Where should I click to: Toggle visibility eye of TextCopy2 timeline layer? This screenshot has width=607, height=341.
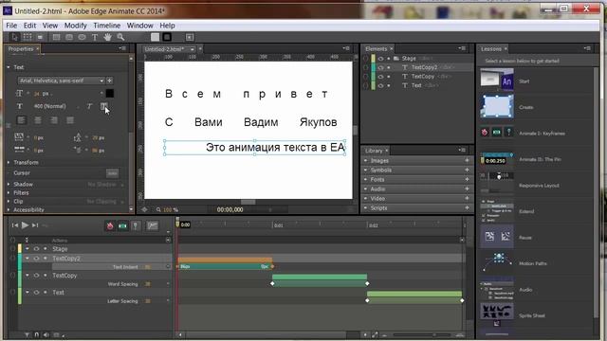coord(36,259)
